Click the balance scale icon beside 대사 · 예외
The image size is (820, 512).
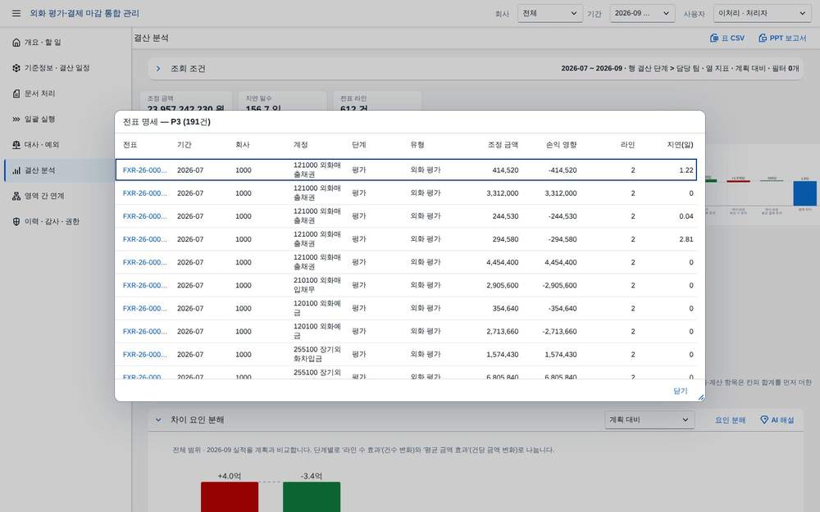click(16, 145)
